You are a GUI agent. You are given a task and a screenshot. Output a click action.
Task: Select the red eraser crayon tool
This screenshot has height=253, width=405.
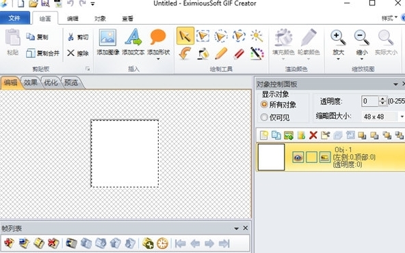pyautogui.click(x=239, y=54)
